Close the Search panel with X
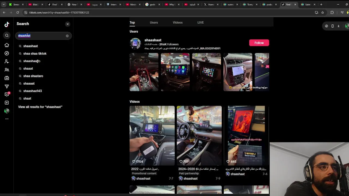 pos(68,24)
